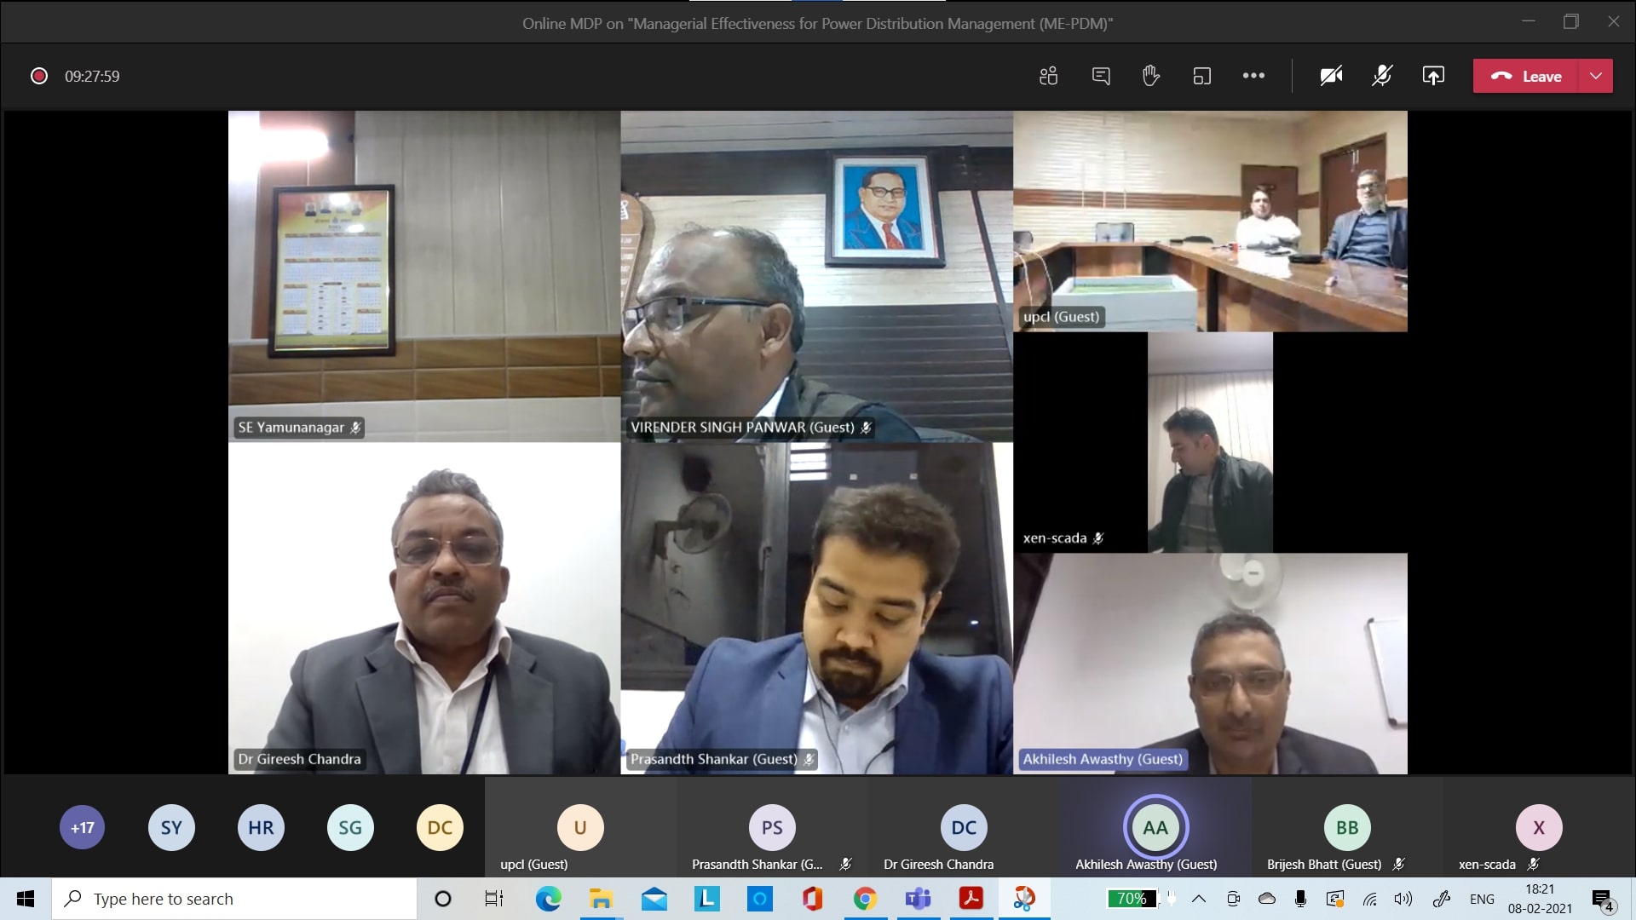
Task: Open more options with ellipsis icon
Action: coord(1254,75)
